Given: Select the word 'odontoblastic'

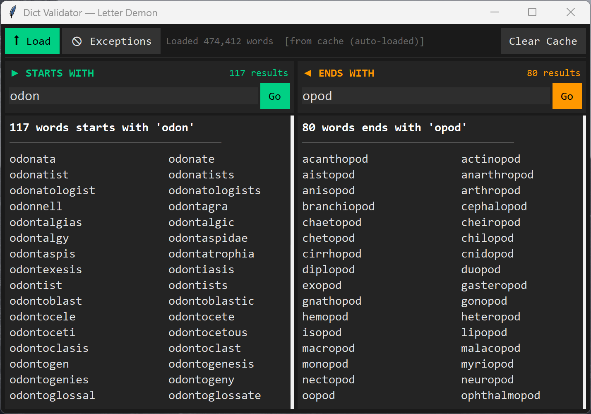Looking at the screenshot, I should coord(211,301).
